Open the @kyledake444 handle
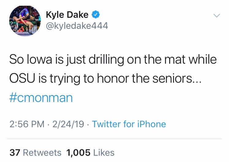 tap(77, 26)
